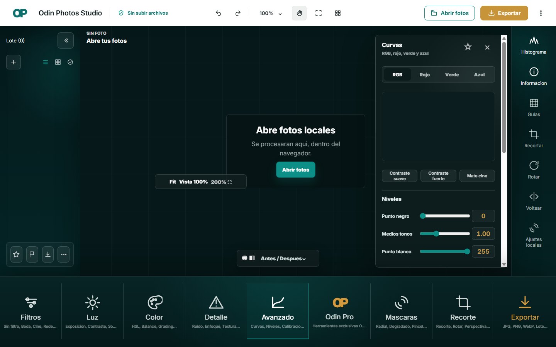Open the Luz tab
Viewport: 556px width, 347px height.
pos(92,312)
